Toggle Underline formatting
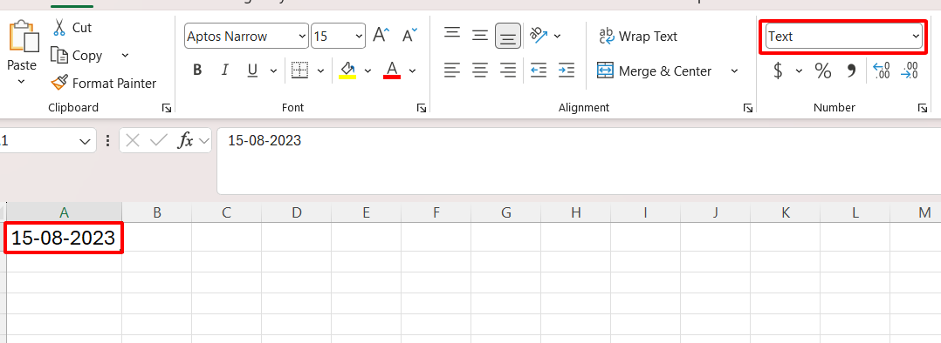This screenshot has width=941, height=343. pos(252,71)
